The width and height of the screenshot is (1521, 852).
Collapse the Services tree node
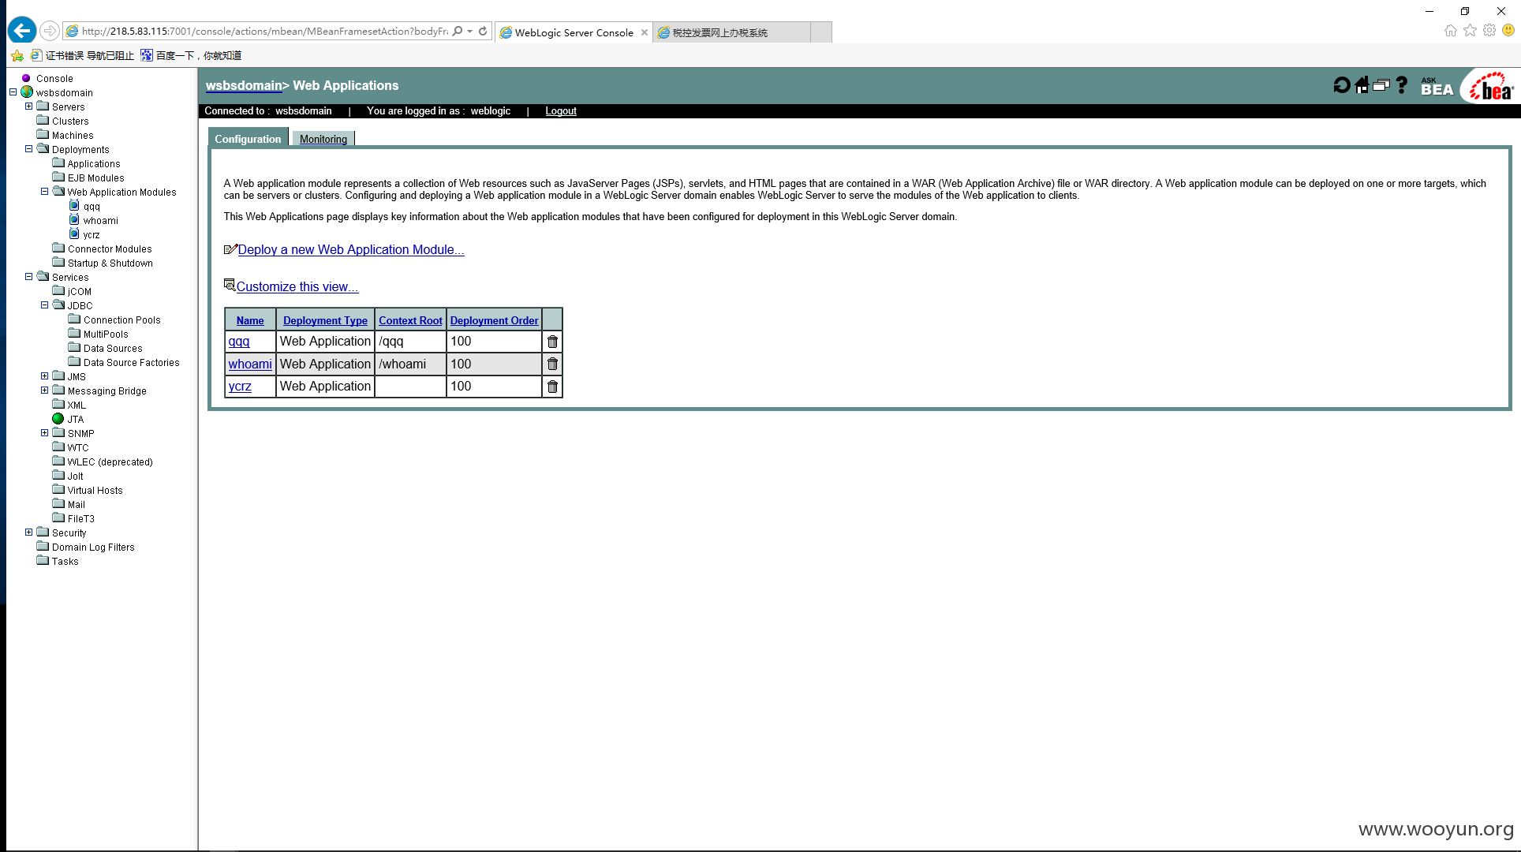pos(28,276)
